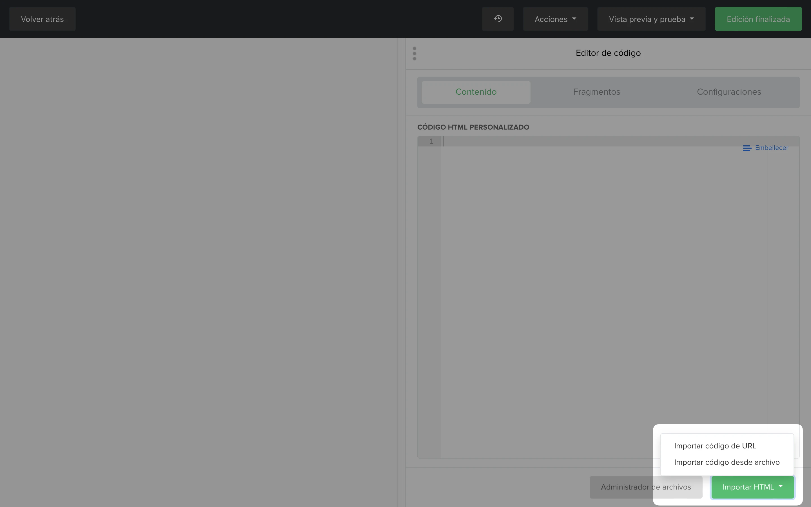Open the Configuraciones tab

click(x=729, y=92)
